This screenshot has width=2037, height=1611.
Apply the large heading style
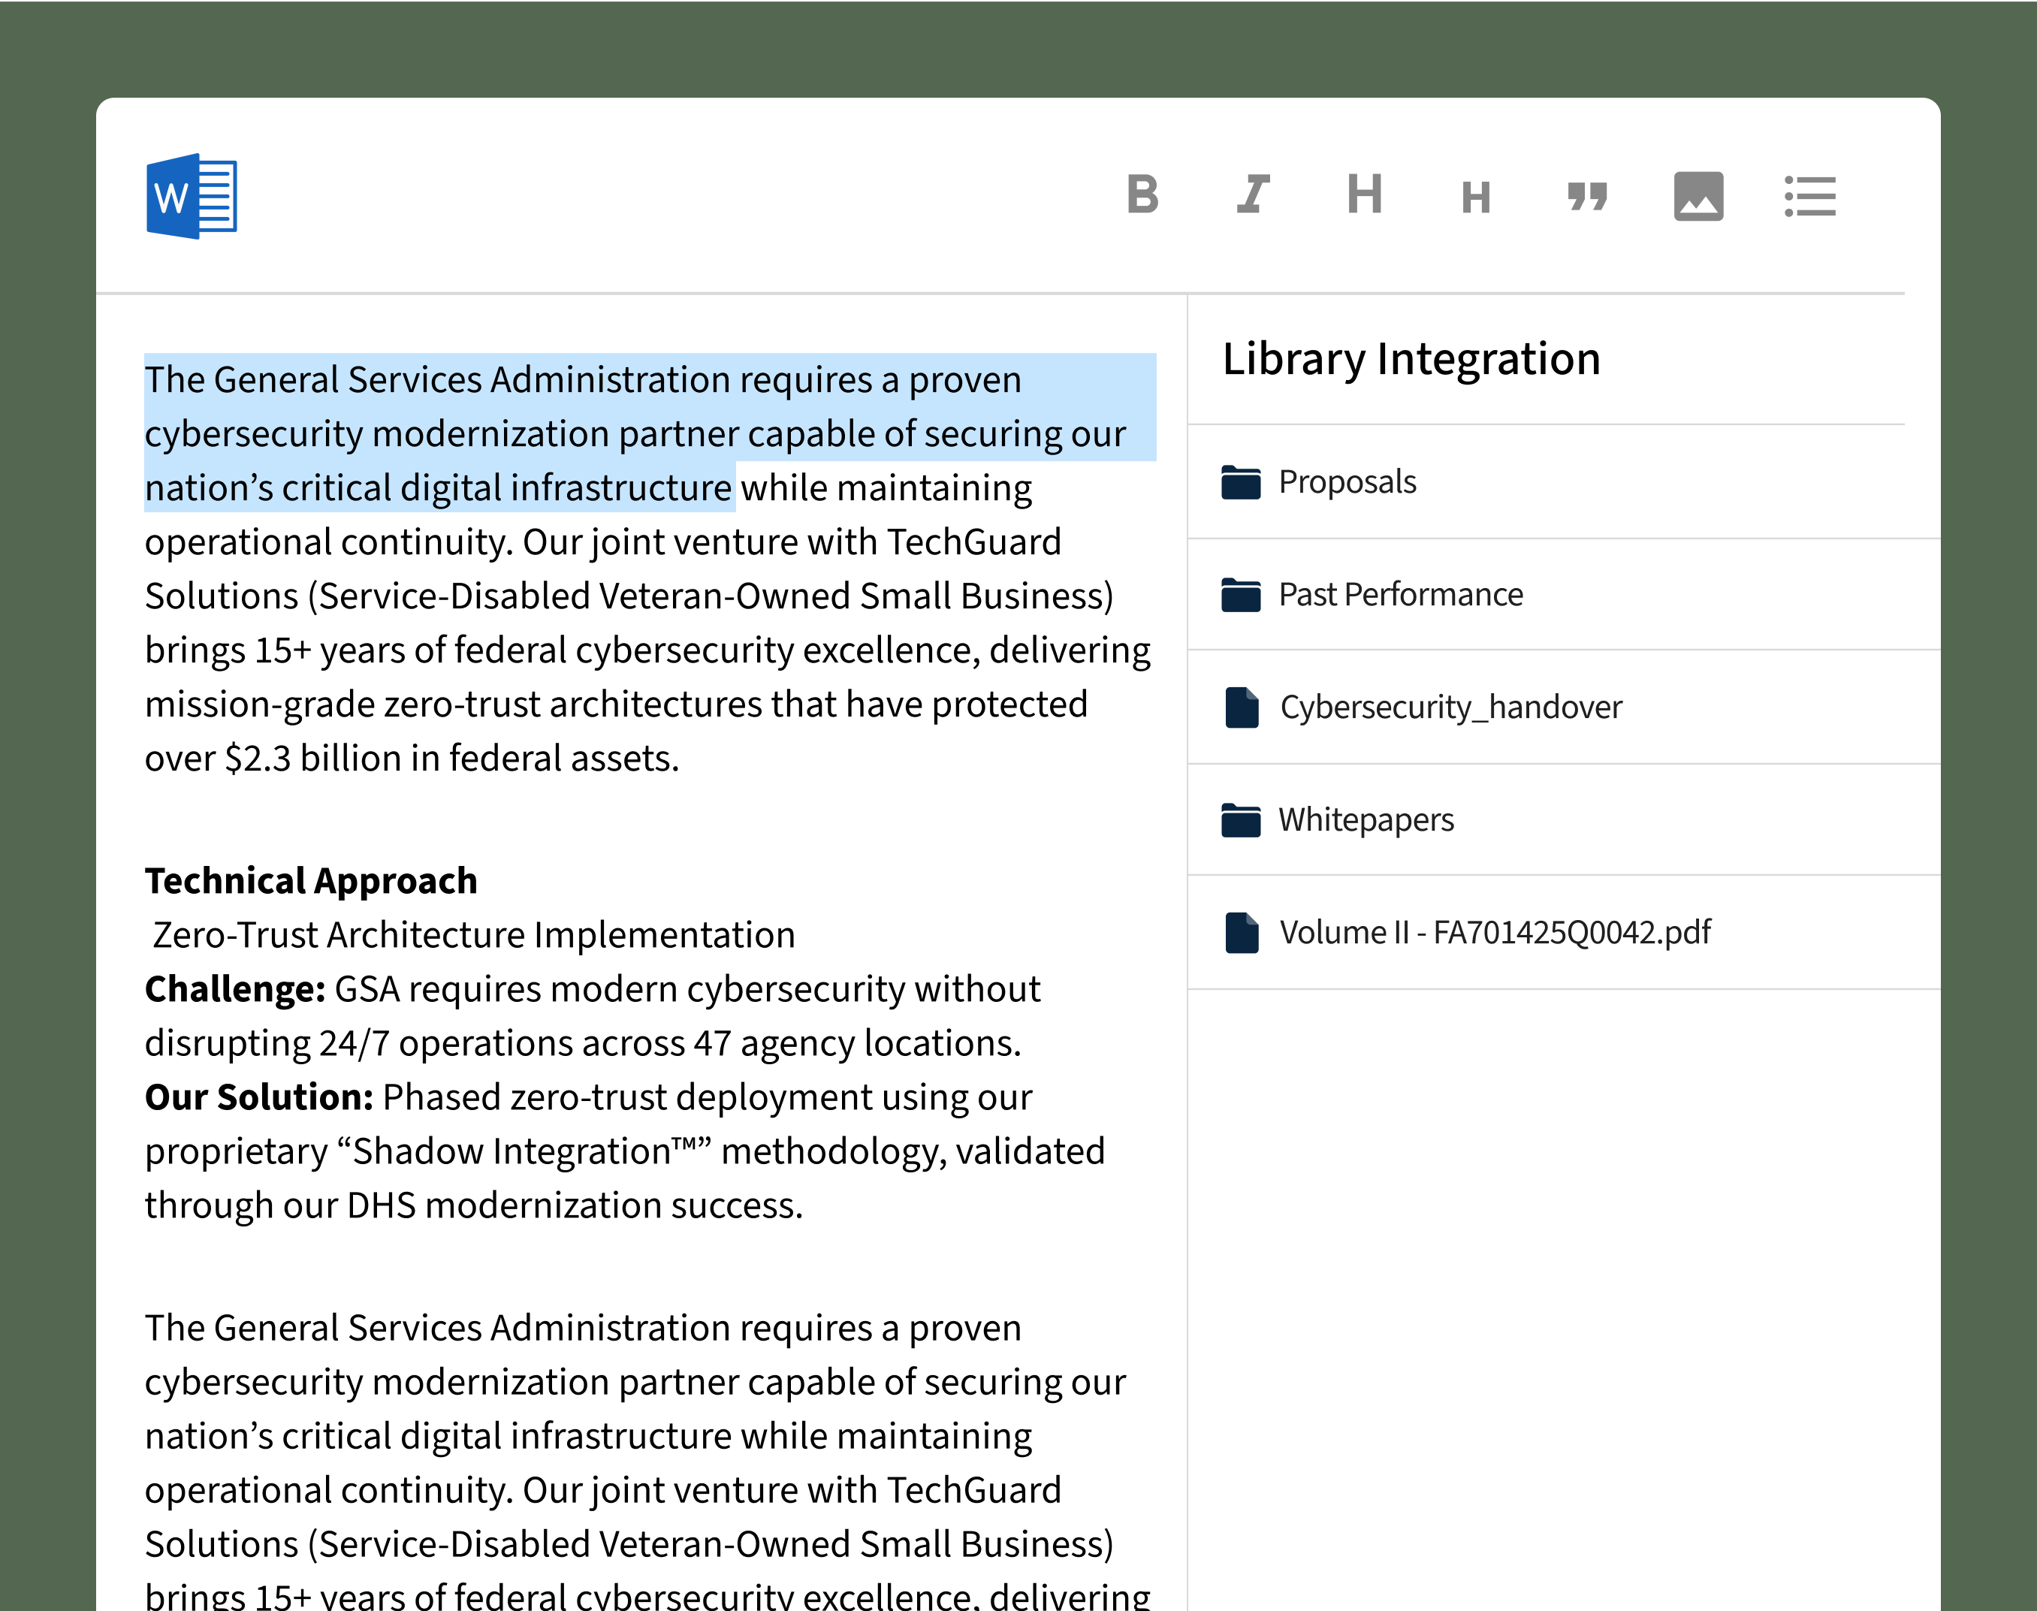[x=1365, y=195]
